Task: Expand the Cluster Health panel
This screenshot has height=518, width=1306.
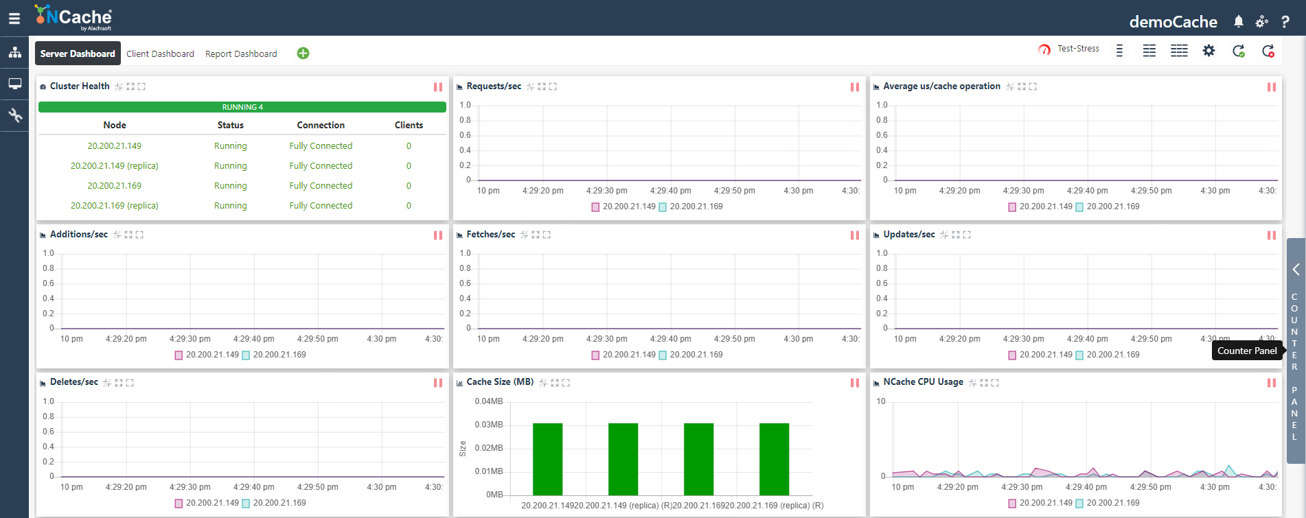Action: pyautogui.click(x=130, y=86)
